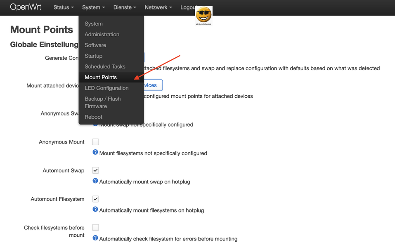Click Reboot in the System menu
The image size is (395, 252).
pos(93,117)
